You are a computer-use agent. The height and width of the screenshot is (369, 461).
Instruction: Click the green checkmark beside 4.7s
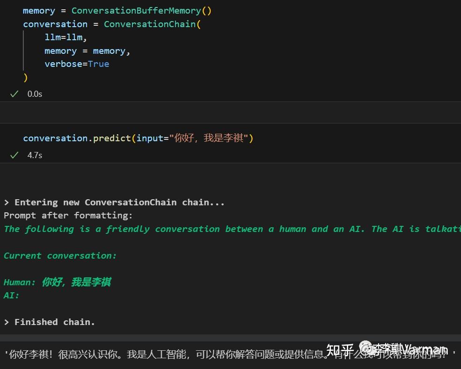14,155
